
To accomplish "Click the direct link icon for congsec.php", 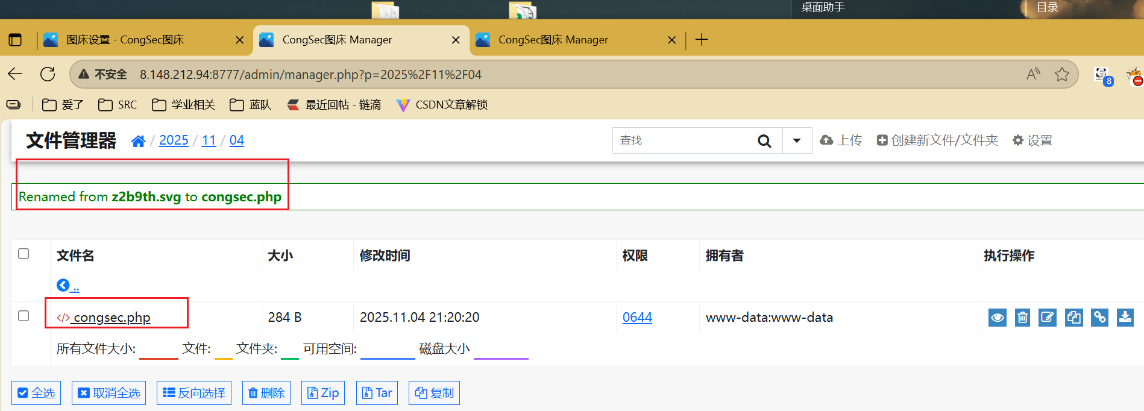I will [x=1099, y=318].
